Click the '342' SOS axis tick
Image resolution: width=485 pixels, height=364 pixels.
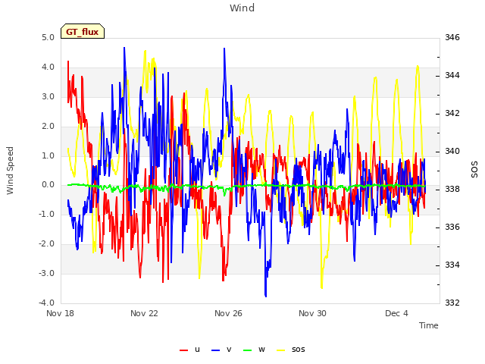452,113
